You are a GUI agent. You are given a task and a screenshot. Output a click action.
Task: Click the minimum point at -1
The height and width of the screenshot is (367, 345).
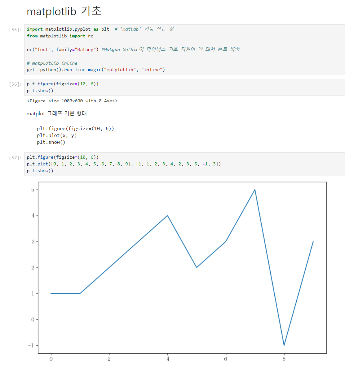tap(284, 345)
